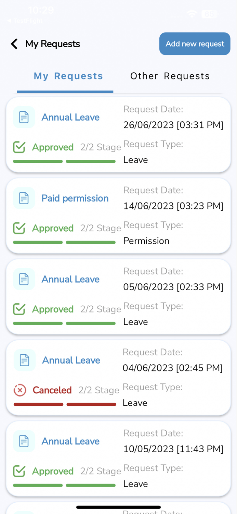Switch to the Other Requests tab

170,76
